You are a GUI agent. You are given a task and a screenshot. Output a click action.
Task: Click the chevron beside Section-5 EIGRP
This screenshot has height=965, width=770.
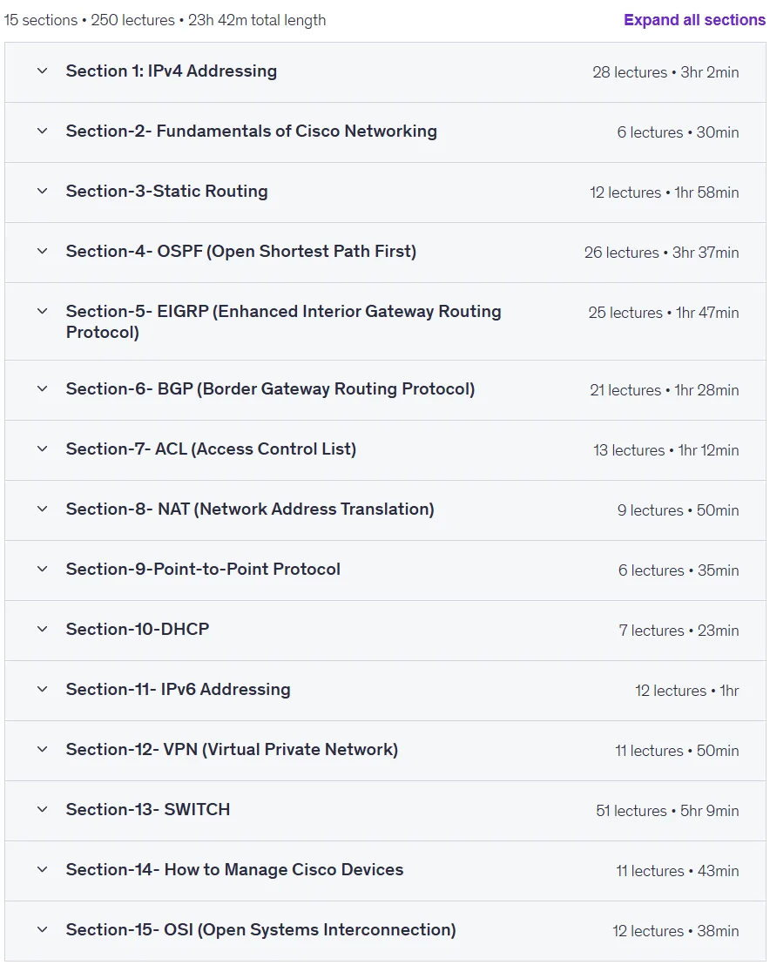(42, 312)
